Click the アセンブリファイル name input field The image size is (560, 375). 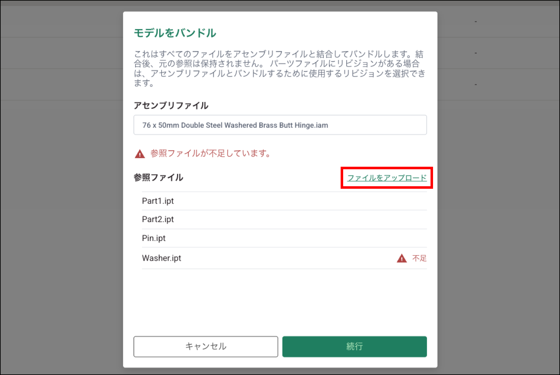click(280, 125)
